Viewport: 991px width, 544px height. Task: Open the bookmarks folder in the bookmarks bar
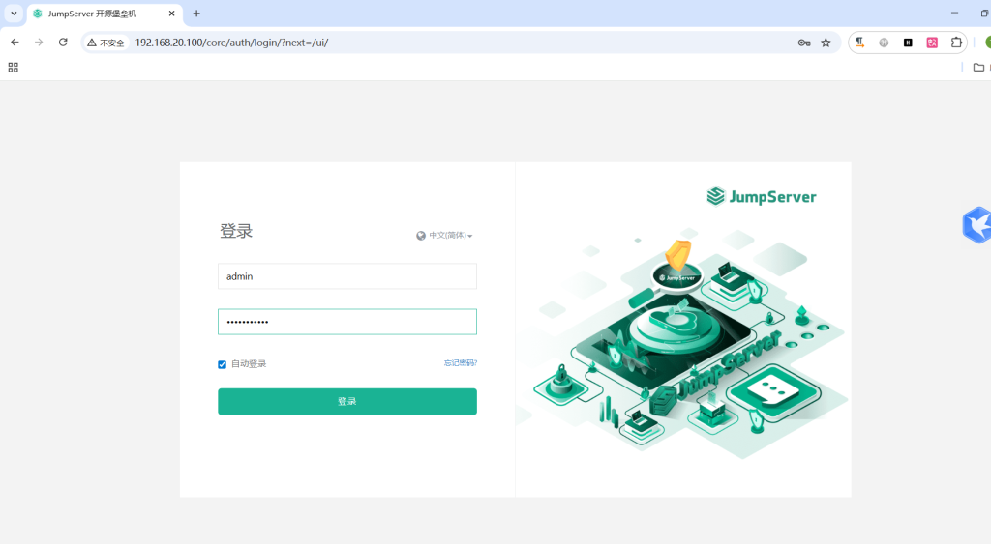[x=978, y=68]
